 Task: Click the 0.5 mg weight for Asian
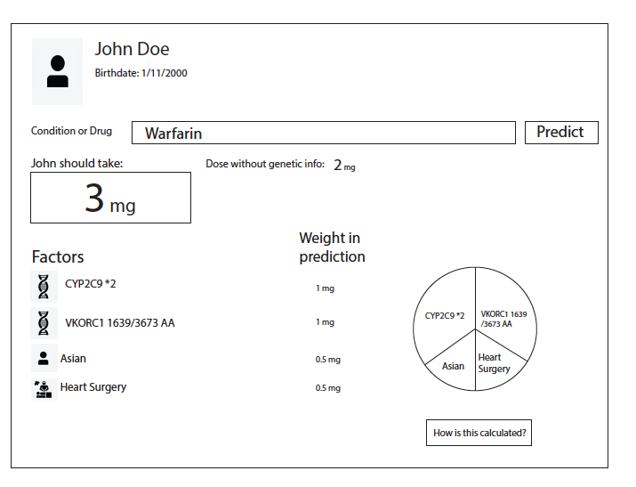coord(327,360)
